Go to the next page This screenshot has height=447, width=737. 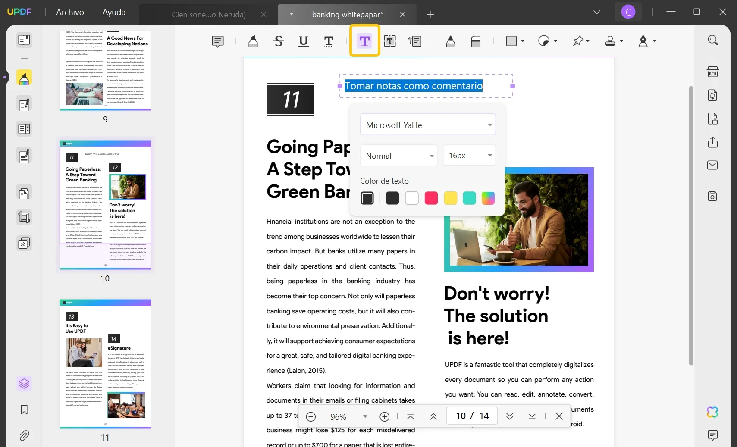click(510, 416)
